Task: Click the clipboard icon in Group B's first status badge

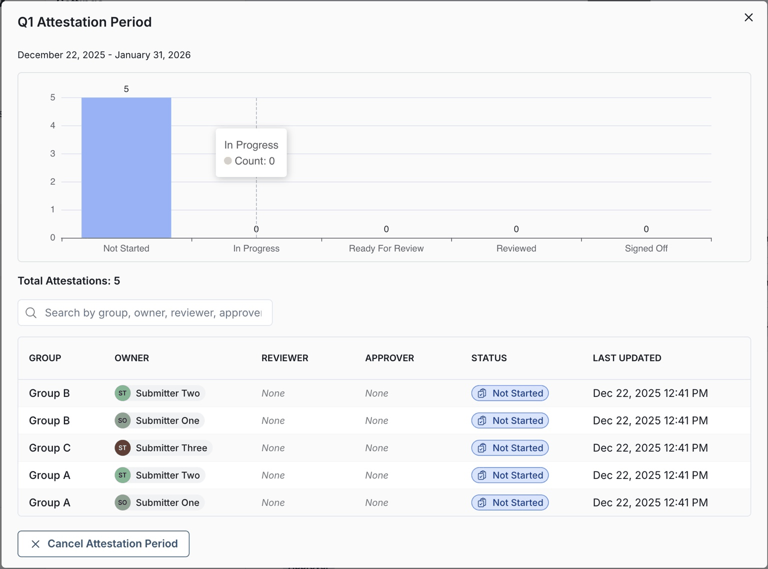Action: 481,393
